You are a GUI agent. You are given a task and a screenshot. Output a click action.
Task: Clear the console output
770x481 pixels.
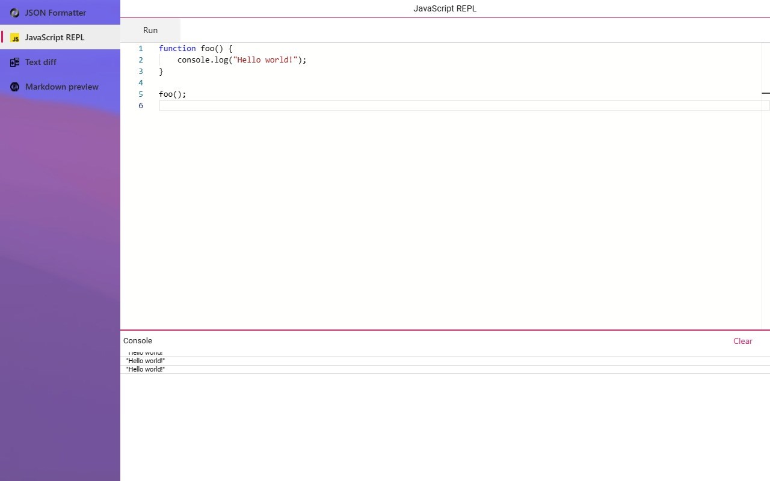pos(743,341)
